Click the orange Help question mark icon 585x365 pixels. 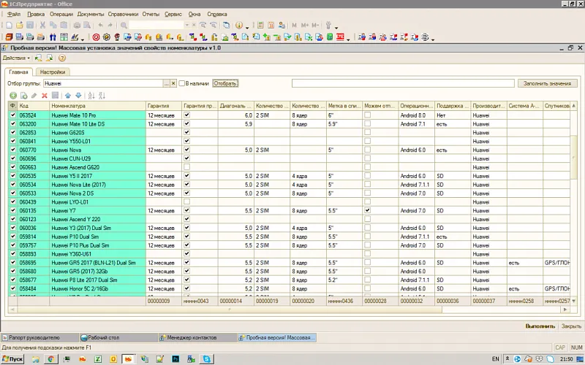click(62, 58)
